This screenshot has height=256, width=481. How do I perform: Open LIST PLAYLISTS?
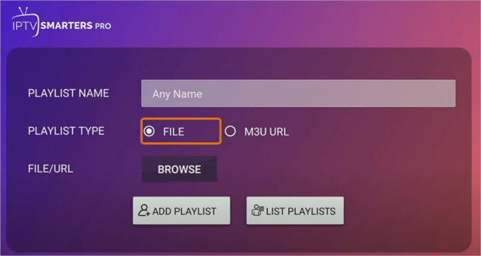[295, 211]
